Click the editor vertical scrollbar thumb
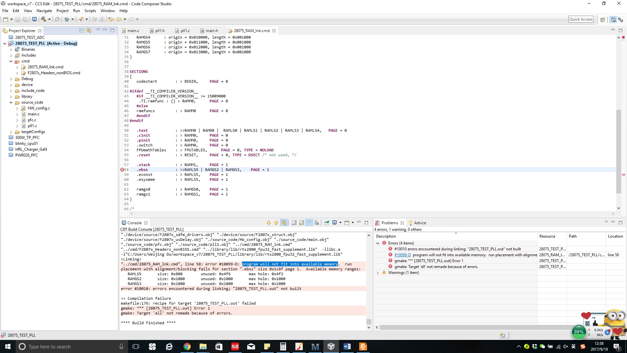The height and width of the screenshot is (353, 627). [619, 152]
